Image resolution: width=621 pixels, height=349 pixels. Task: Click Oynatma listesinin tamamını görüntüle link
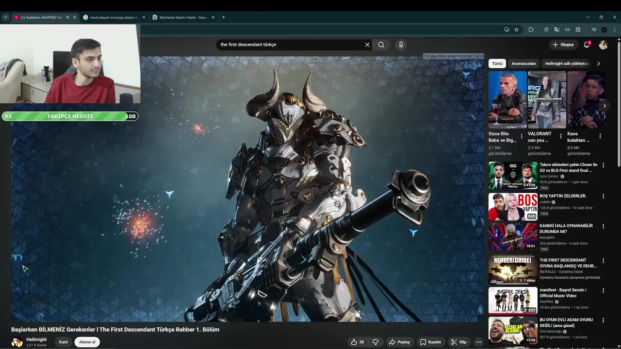[x=570, y=278]
